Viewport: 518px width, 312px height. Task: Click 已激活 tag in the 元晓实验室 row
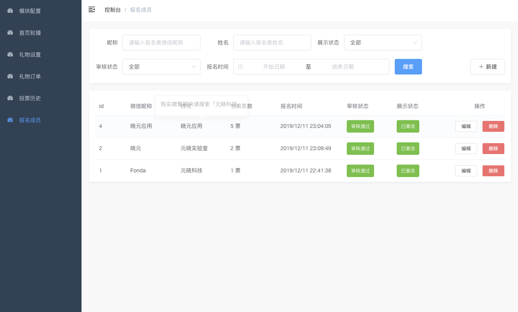point(408,149)
